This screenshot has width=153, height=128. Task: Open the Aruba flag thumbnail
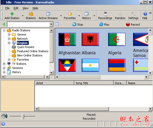point(141,65)
